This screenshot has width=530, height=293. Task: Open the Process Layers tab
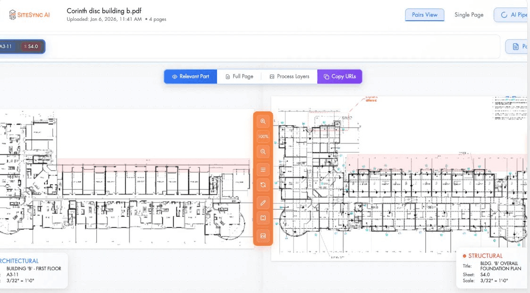click(289, 76)
